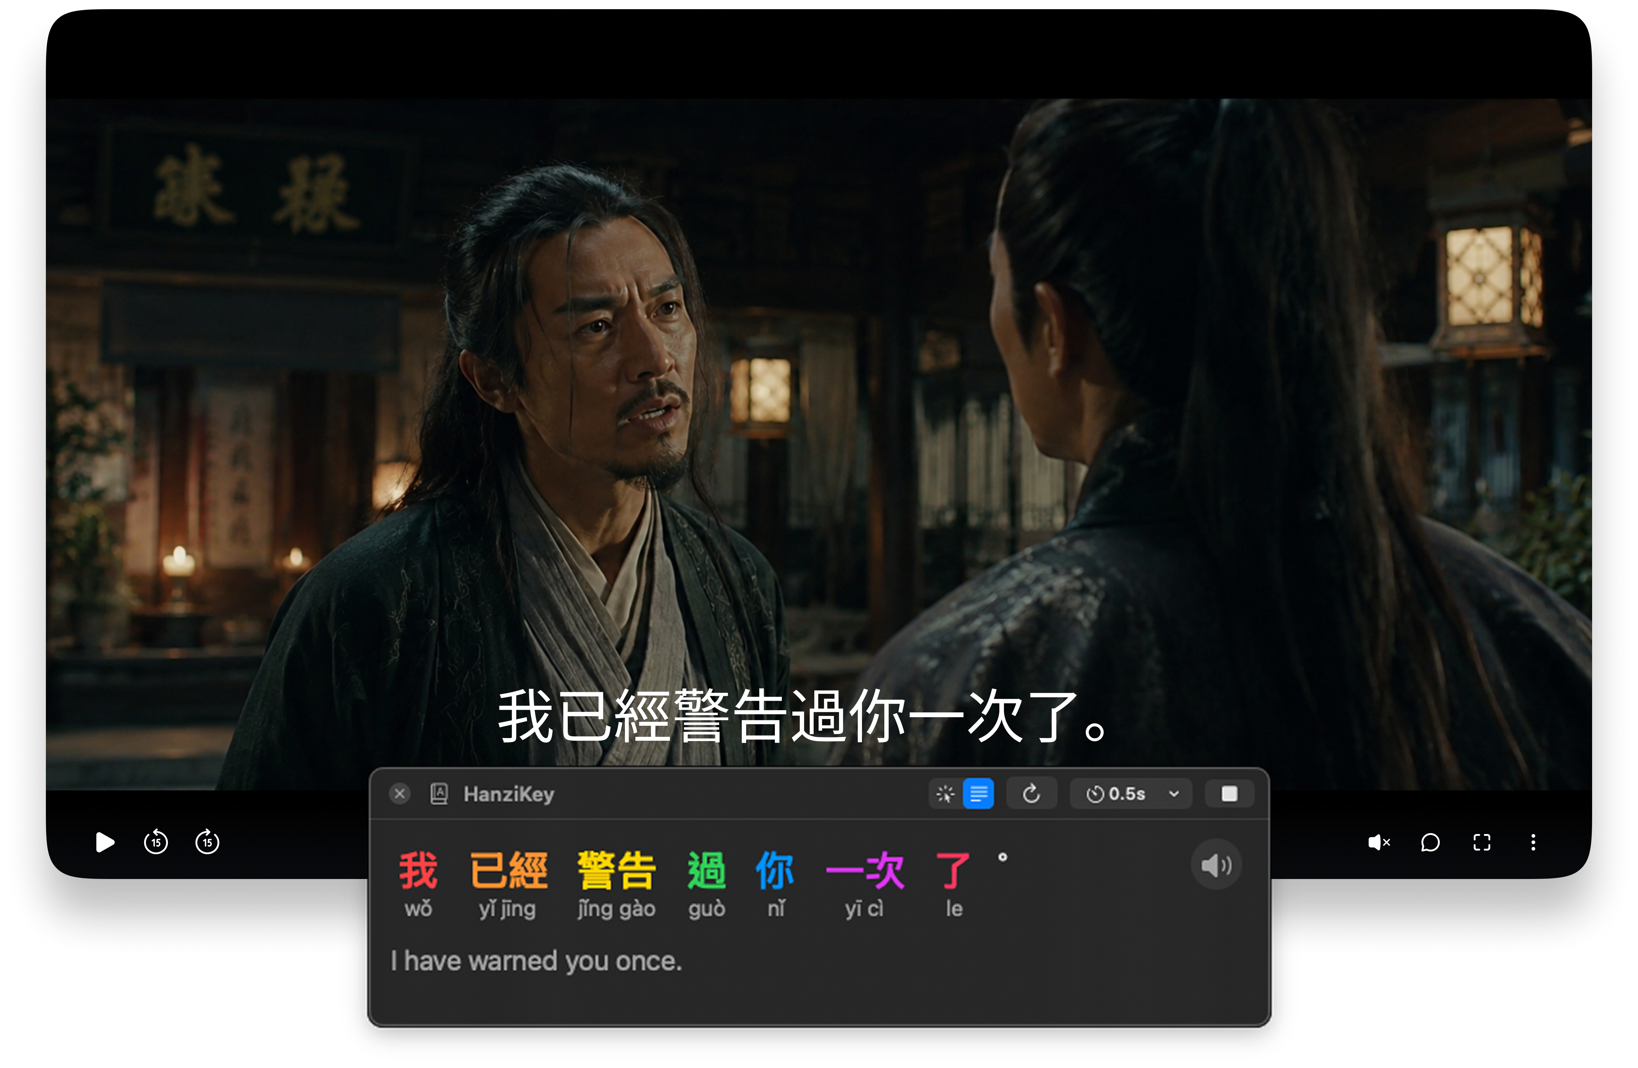Close the HanziKey panel

[x=399, y=793]
